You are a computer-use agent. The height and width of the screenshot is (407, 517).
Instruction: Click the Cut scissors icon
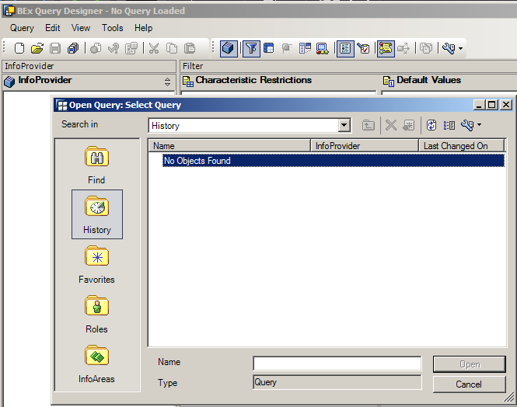click(154, 48)
